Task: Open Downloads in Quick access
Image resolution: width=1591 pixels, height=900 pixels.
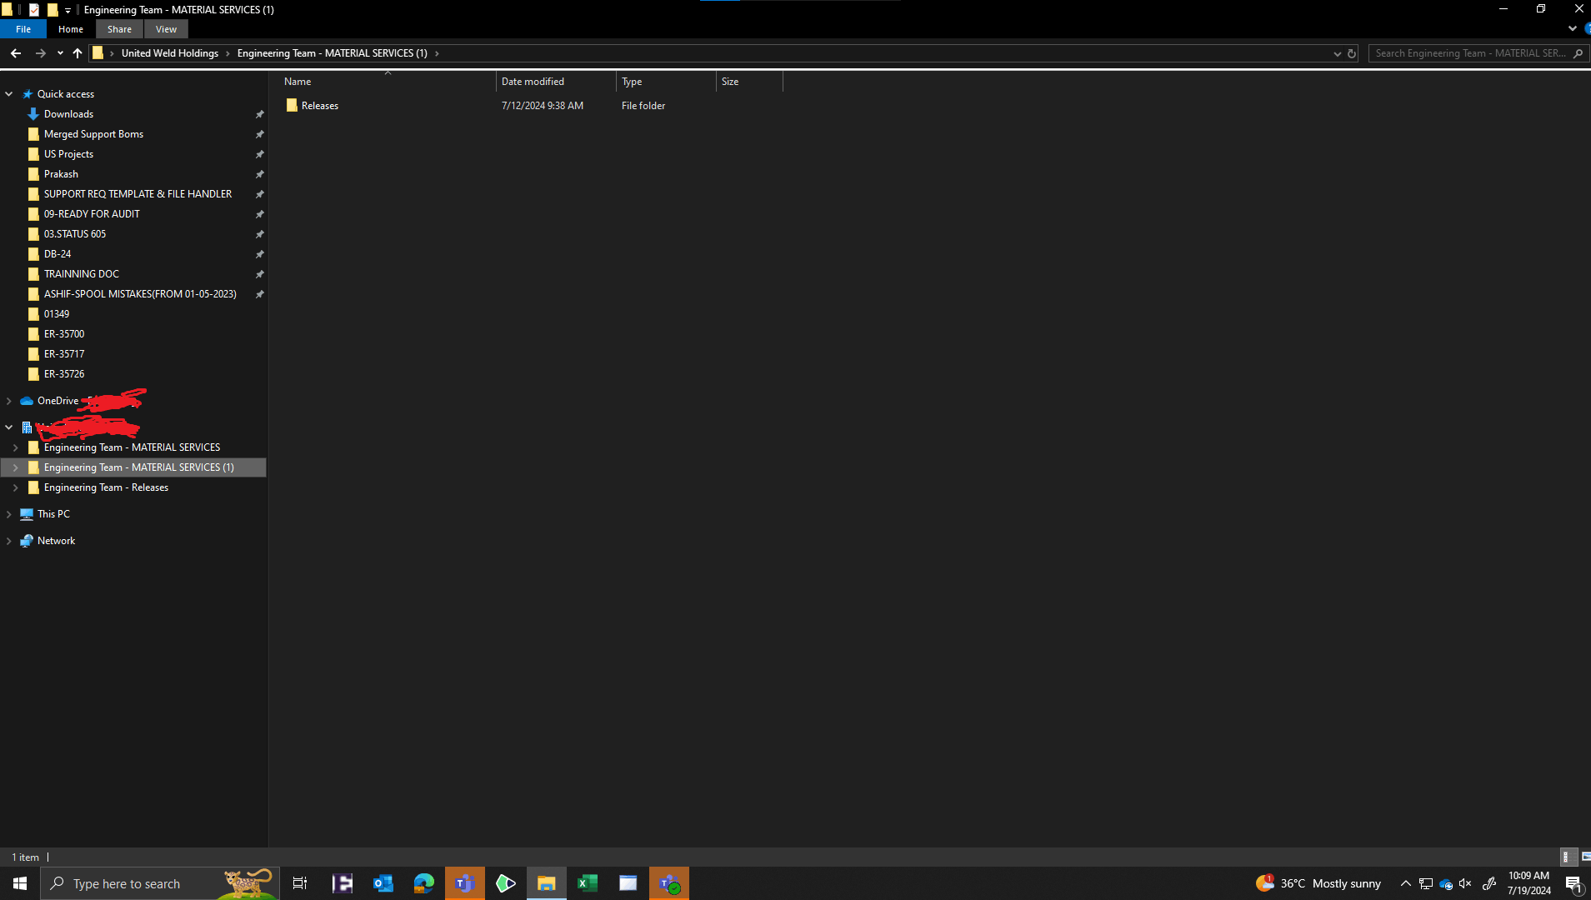Action: pyautogui.click(x=68, y=114)
